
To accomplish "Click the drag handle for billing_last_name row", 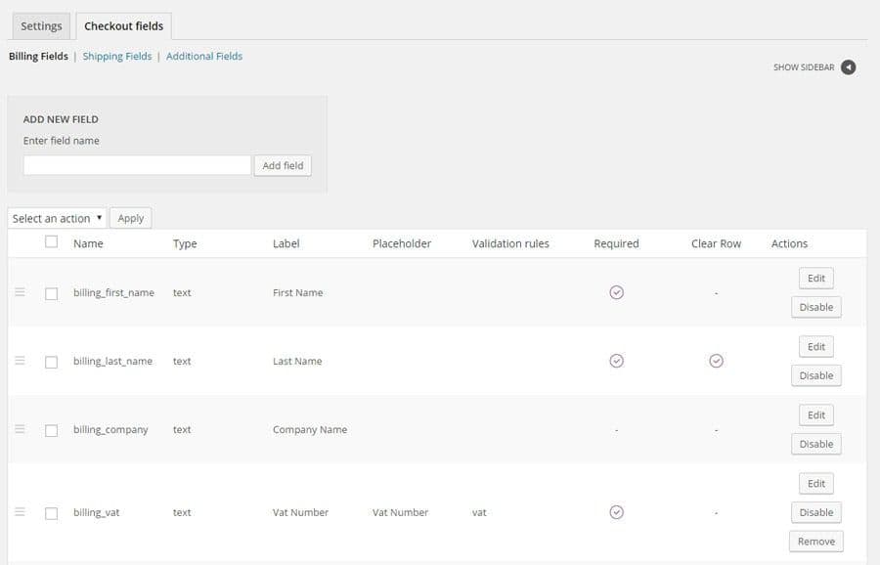I will [20, 361].
